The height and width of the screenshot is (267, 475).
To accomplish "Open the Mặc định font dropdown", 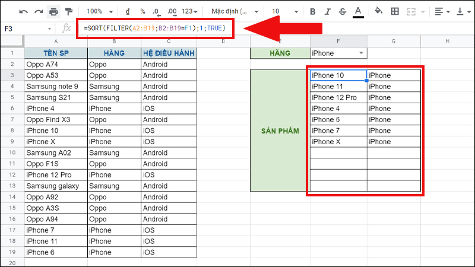I will [235, 11].
